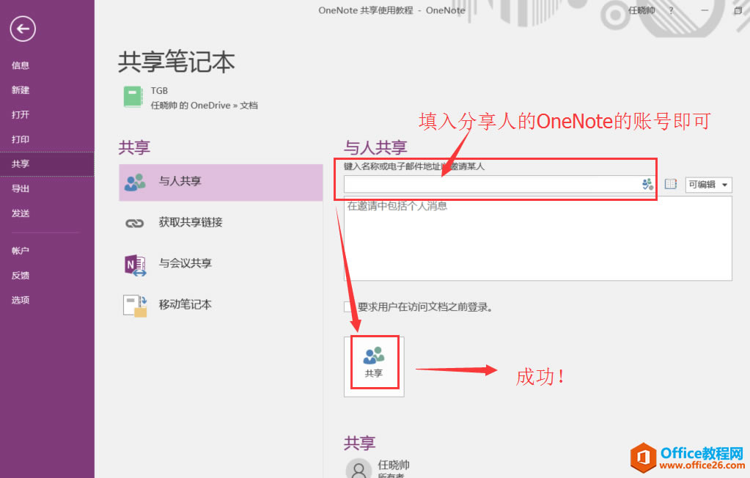Enable 要求用户在访问文档之前登录 checkbox

tap(348, 307)
